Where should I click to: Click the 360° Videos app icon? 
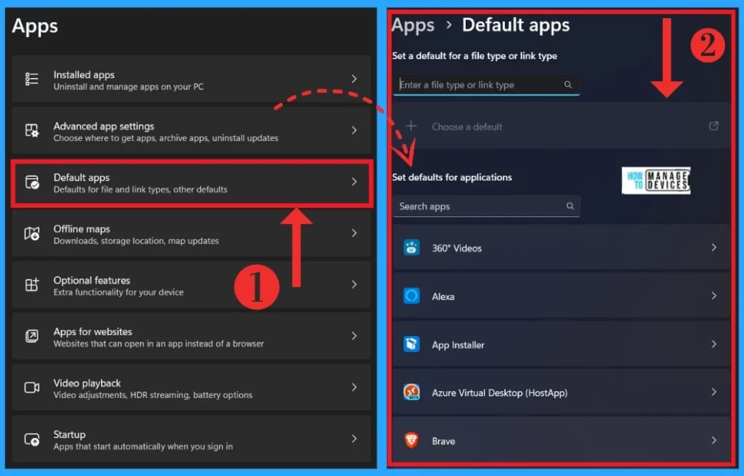(x=411, y=247)
